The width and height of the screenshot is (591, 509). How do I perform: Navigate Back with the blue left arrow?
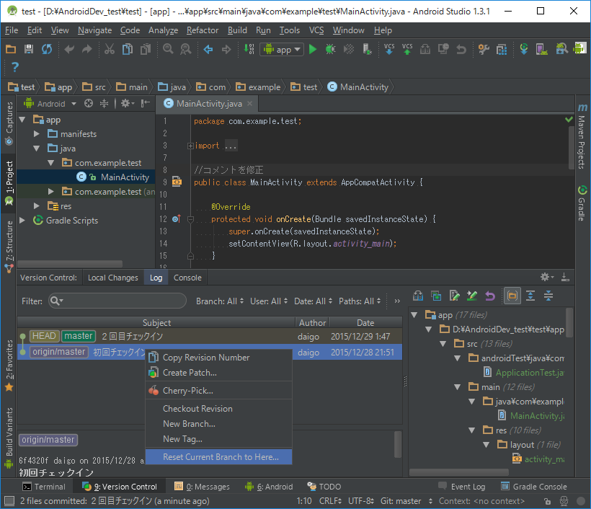coord(208,49)
